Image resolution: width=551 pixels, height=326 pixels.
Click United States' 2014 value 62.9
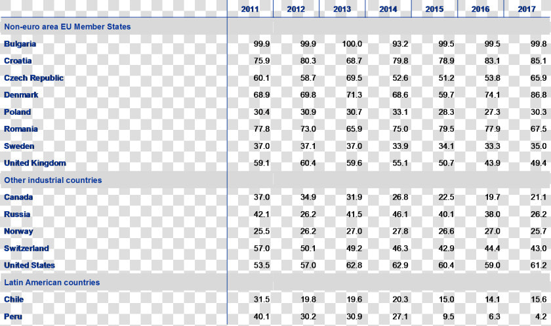click(x=400, y=265)
